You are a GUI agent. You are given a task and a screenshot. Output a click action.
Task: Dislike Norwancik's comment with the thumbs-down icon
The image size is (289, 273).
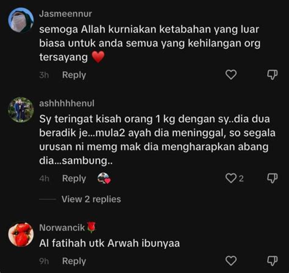pos(273,261)
